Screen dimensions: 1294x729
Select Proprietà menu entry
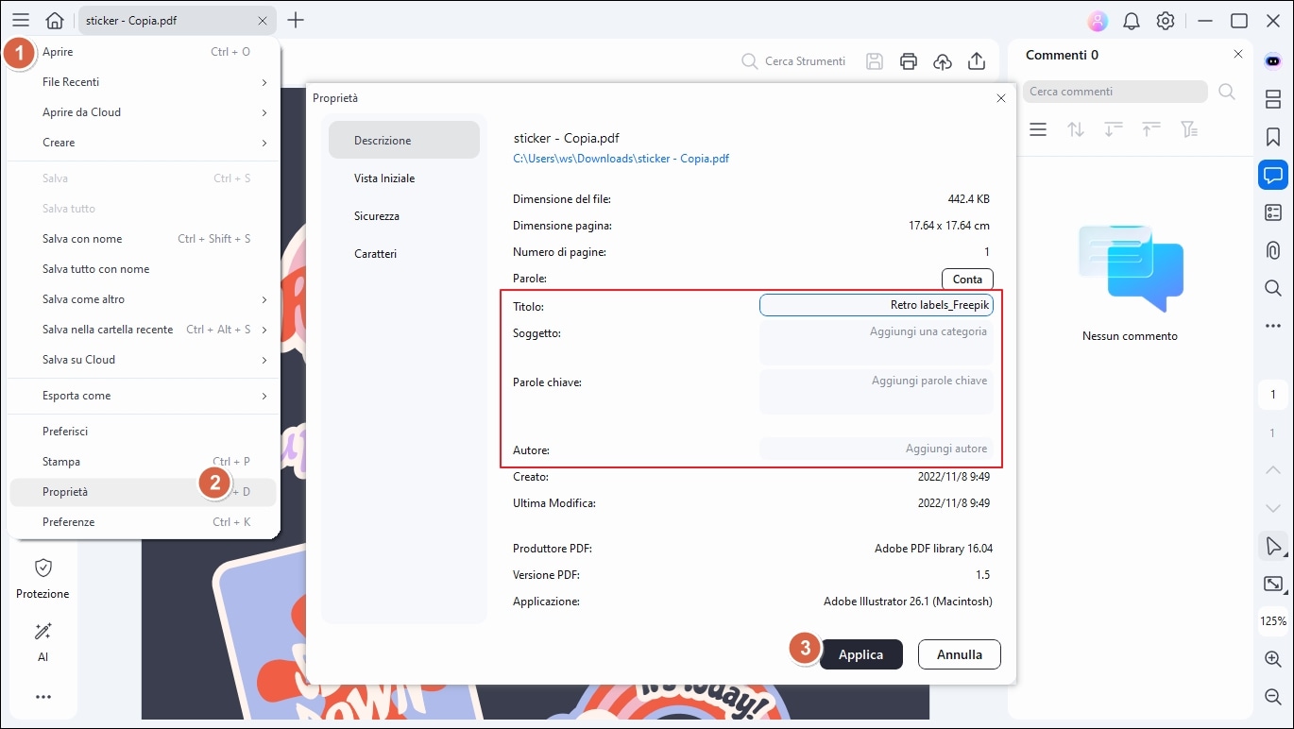143,492
